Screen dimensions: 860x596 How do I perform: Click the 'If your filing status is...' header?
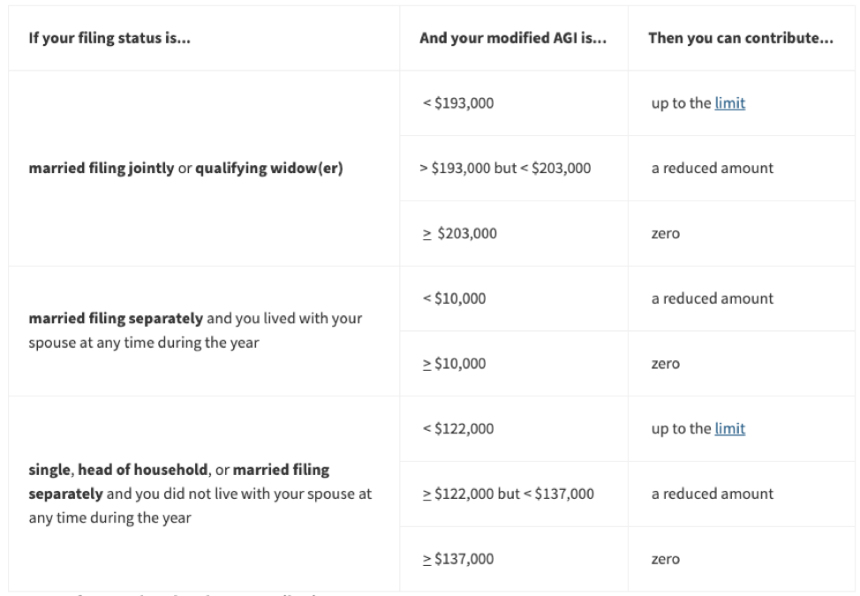point(109,38)
